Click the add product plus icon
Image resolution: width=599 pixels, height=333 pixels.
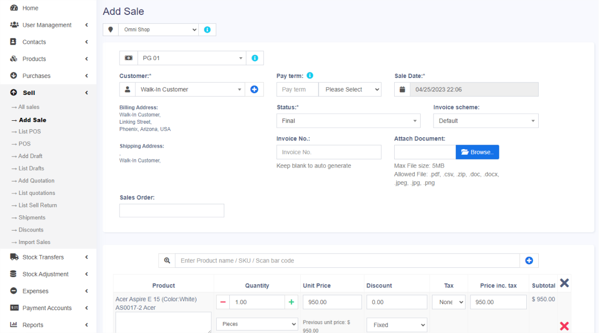pyautogui.click(x=529, y=260)
